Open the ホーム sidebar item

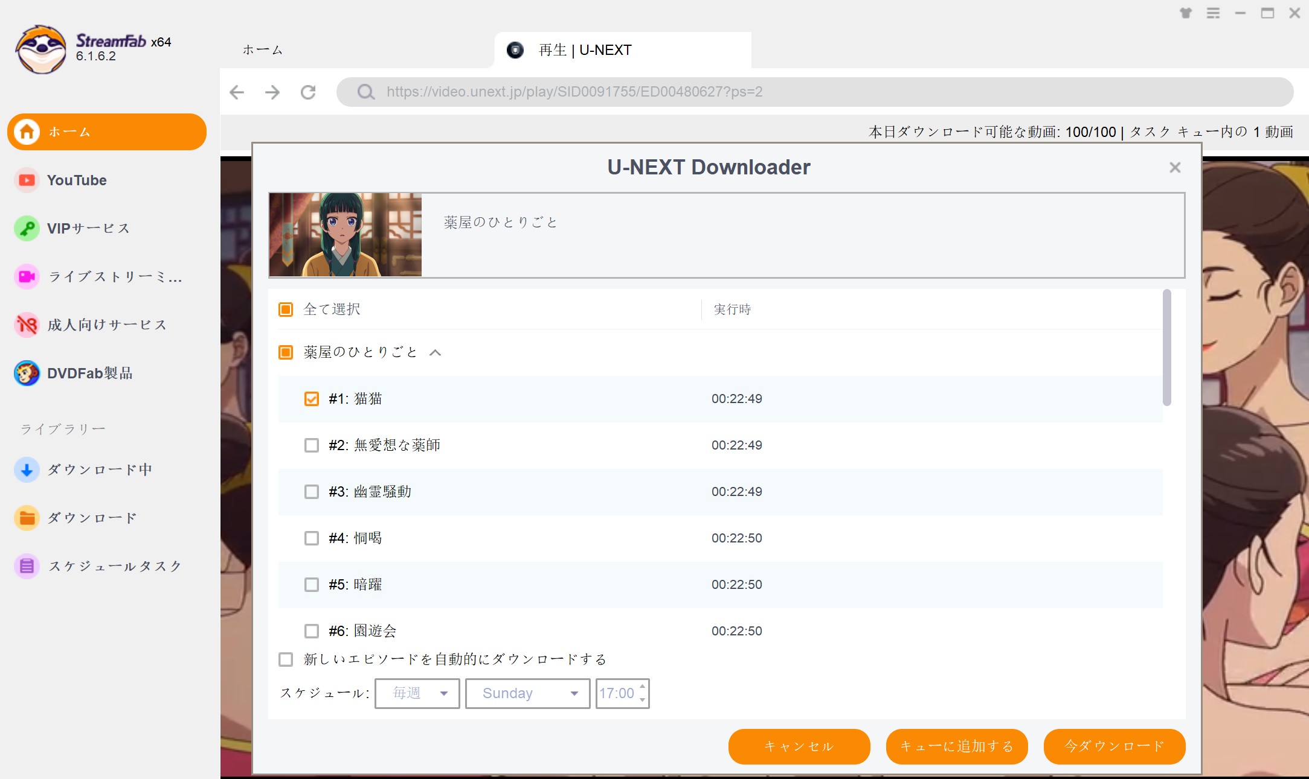point(107,132)
